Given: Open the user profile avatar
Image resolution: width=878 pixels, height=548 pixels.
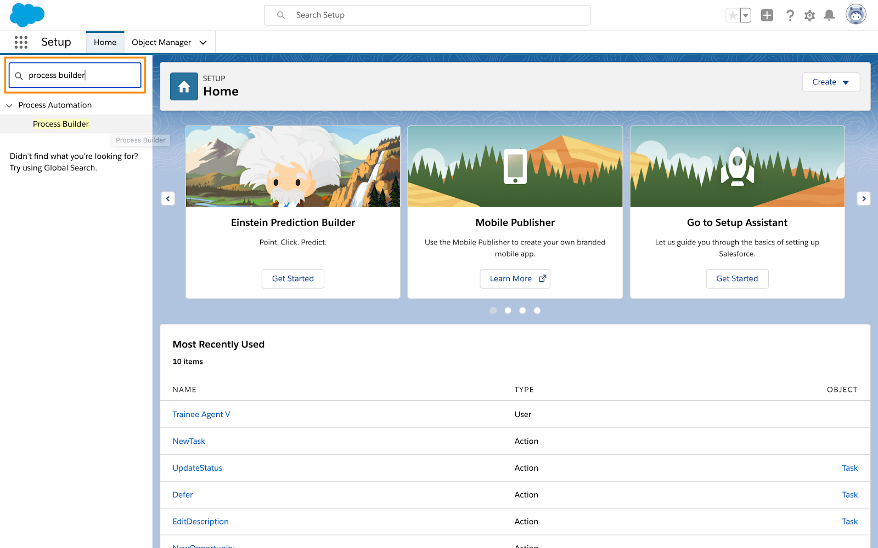Looking at the screenshot, I should click(x=856, y=15).
